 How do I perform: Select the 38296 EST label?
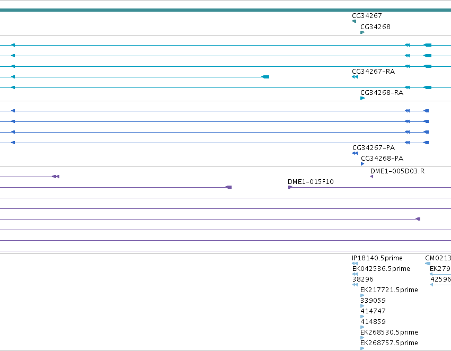point(362,279)
